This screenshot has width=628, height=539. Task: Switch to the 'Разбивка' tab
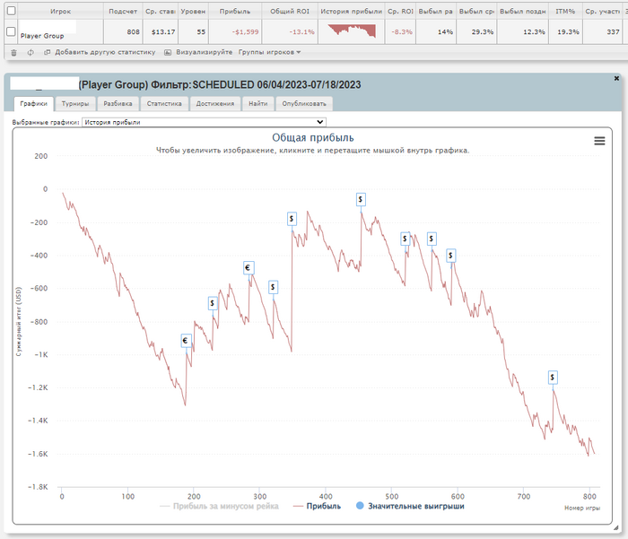tap(118, 104)
